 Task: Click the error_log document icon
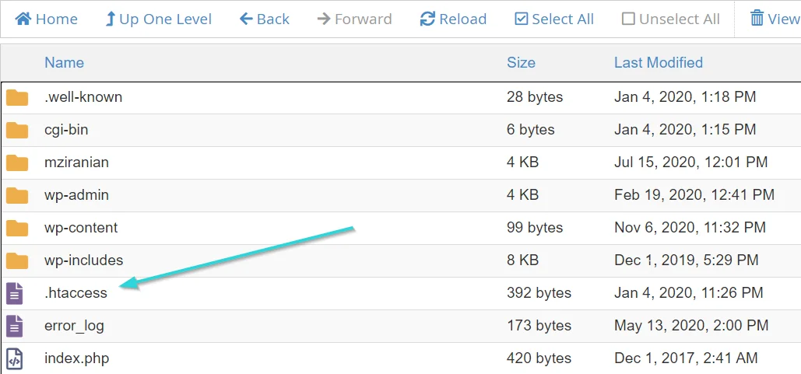tap(14, 326)
